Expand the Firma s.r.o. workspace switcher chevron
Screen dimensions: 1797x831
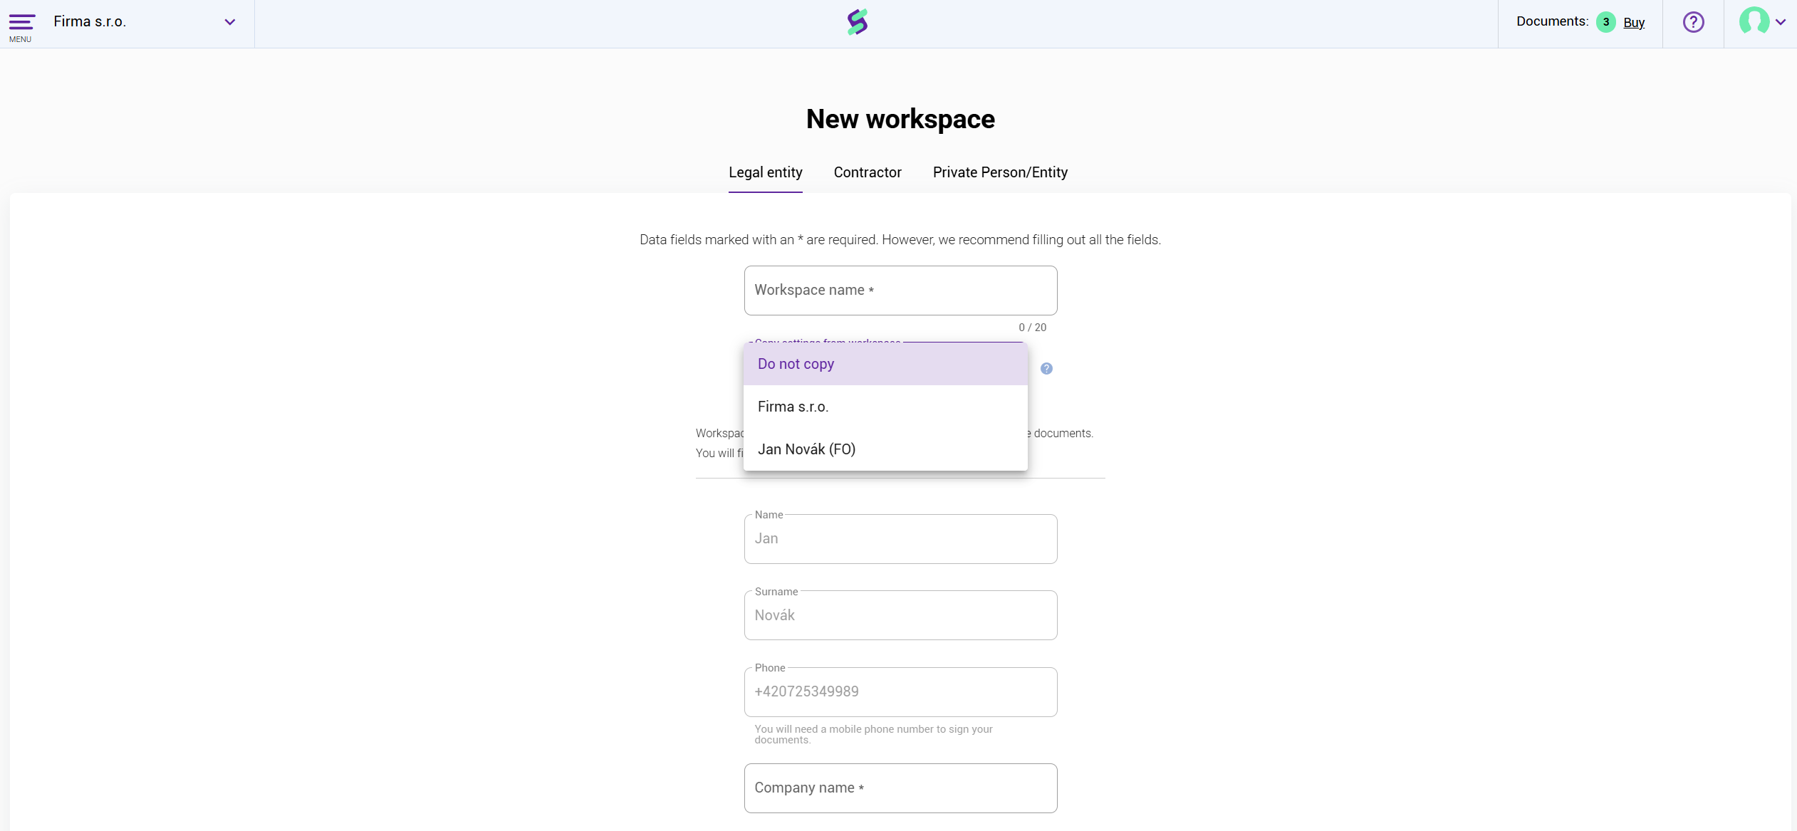229,22
